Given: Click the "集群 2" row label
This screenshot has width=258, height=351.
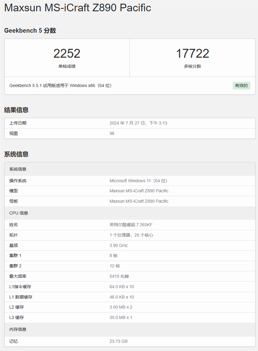Looking at the screenshot, I should 15,266.
